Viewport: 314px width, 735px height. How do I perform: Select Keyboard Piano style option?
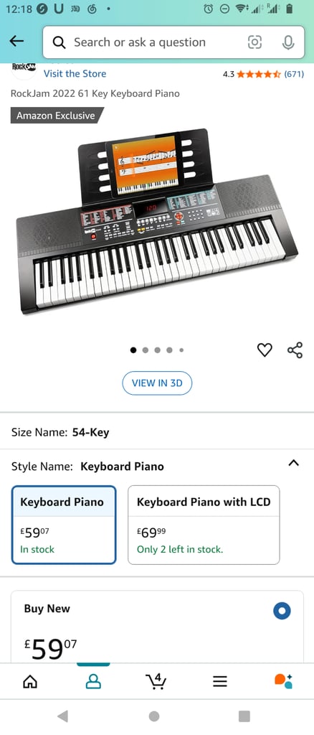tap(64, 525)
